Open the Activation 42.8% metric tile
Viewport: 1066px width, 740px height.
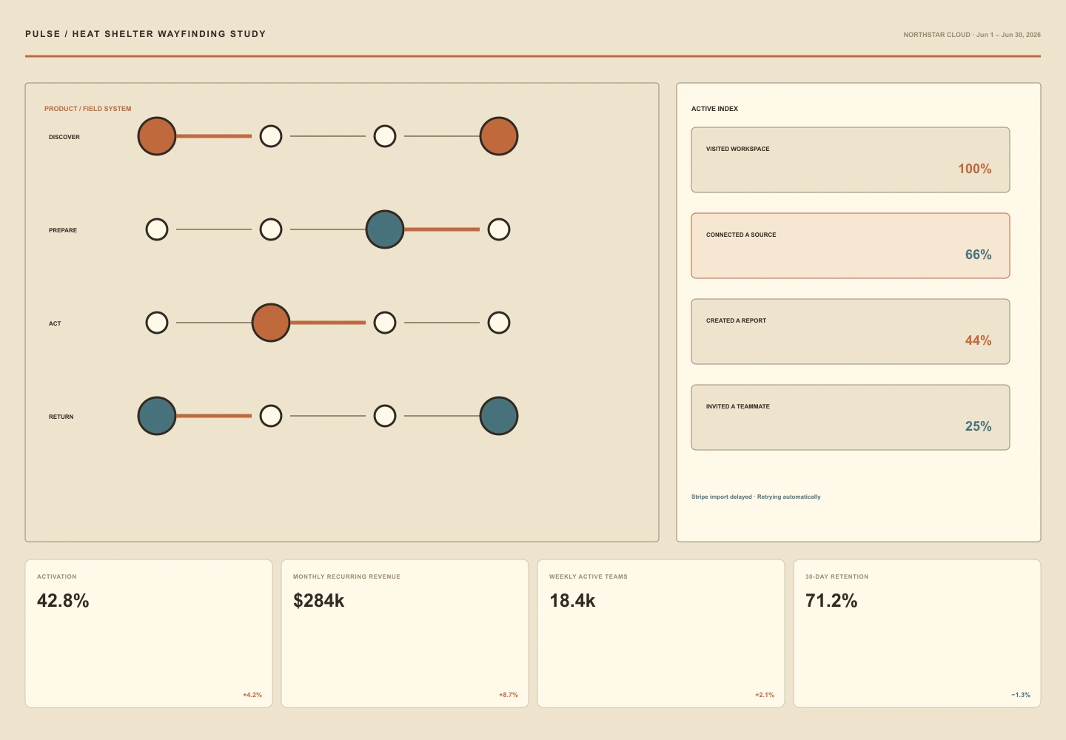(x=149, y=633)
